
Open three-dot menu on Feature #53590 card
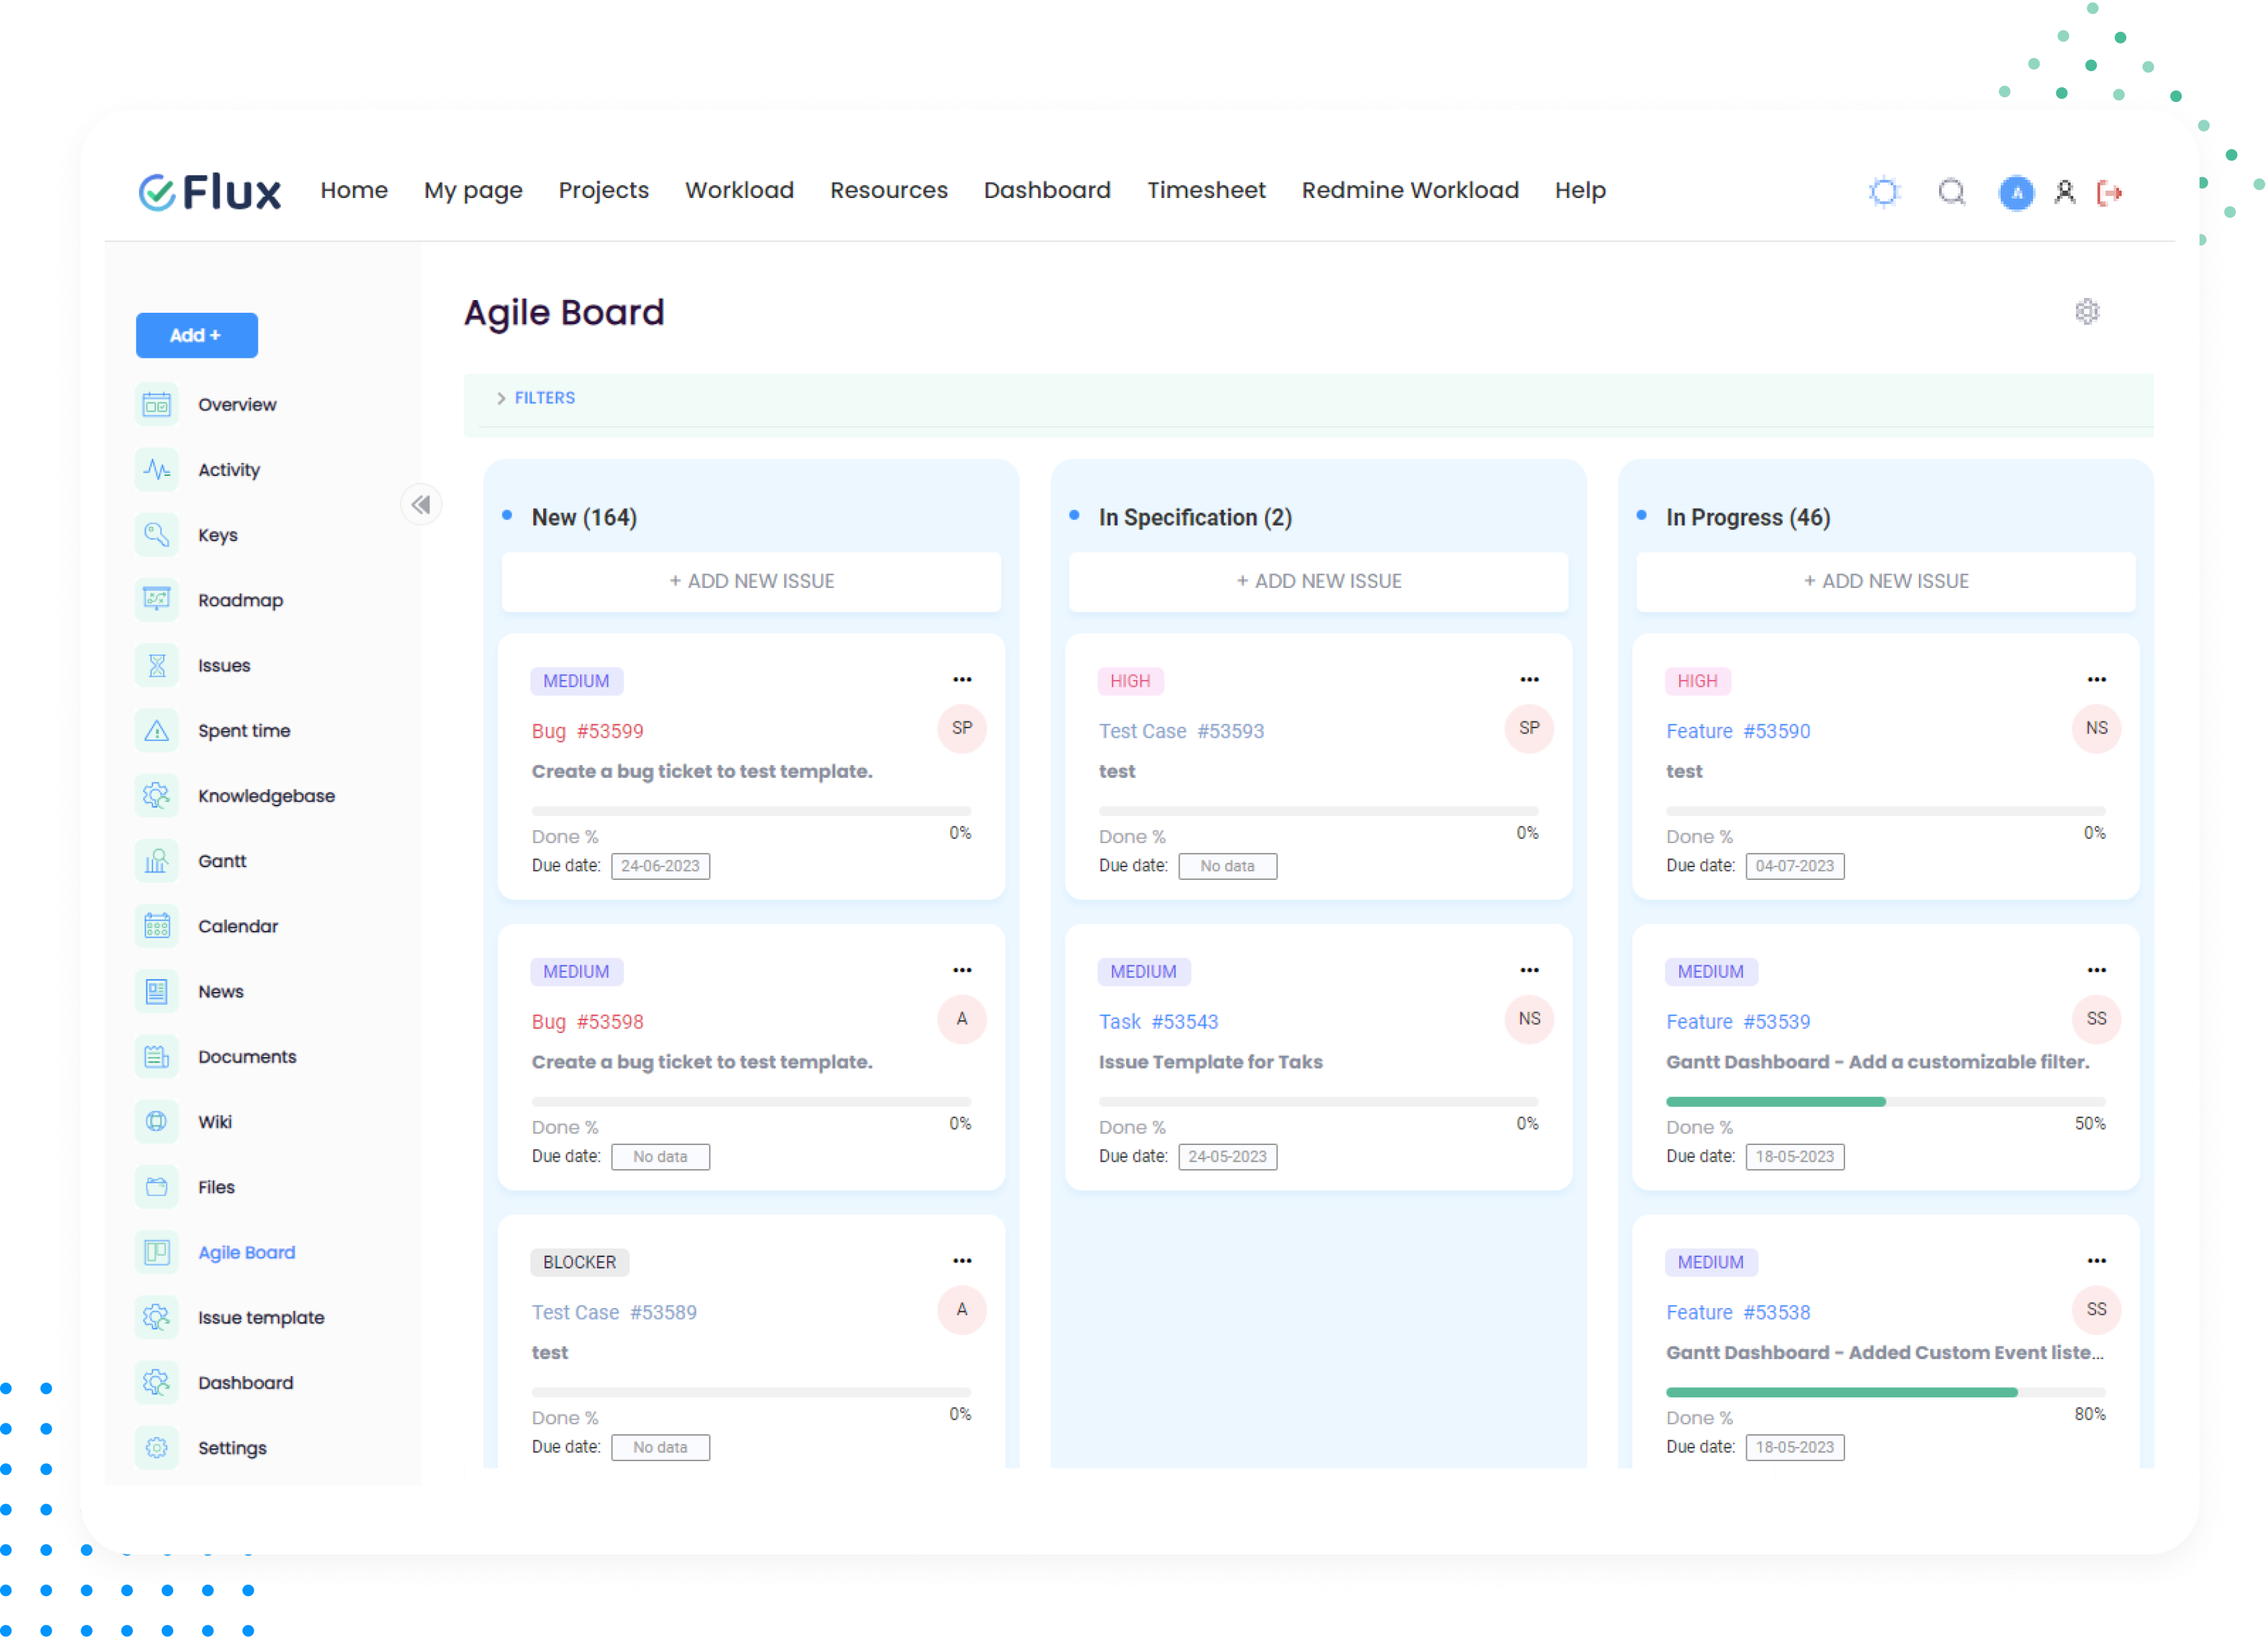pos(2096,680)
